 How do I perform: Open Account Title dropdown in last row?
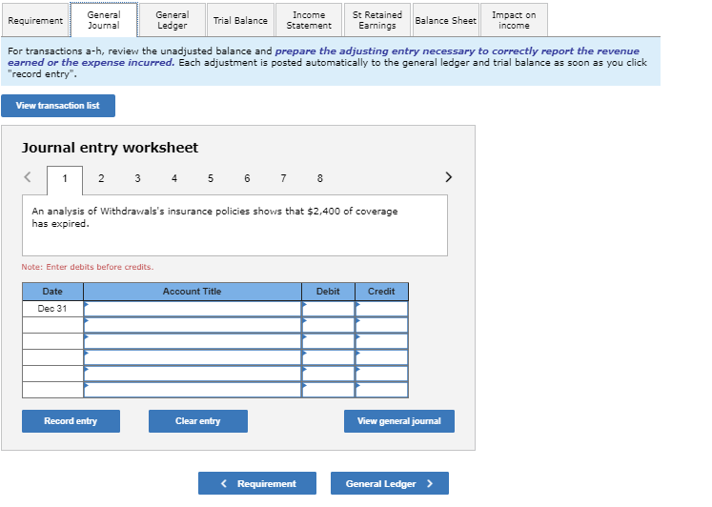pyautogui.click(x=193, y=390)
